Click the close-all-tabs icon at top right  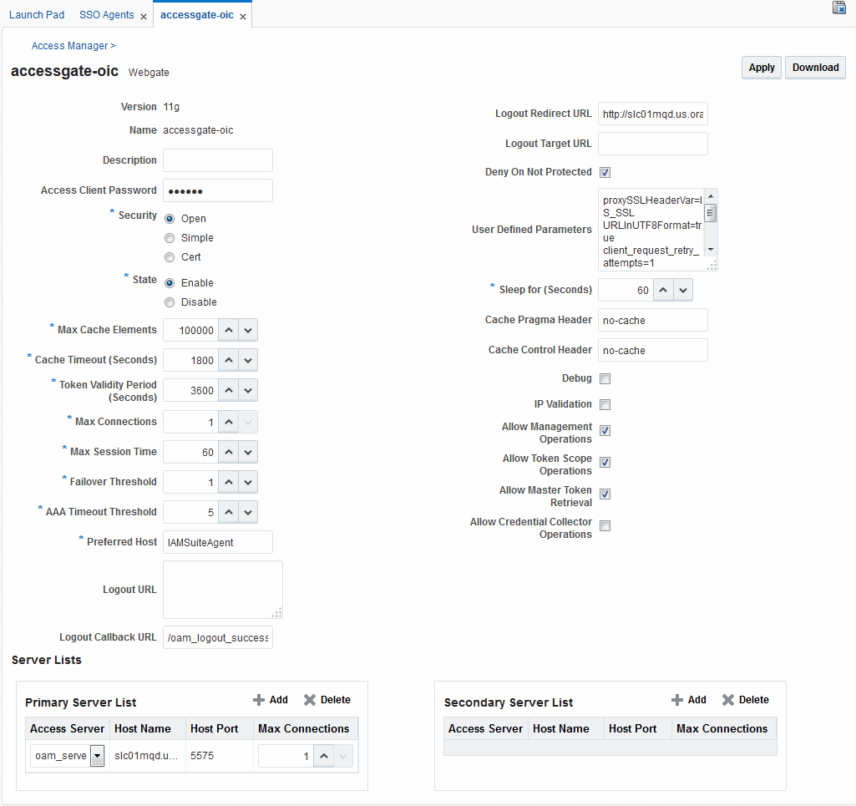pos(839,8)
